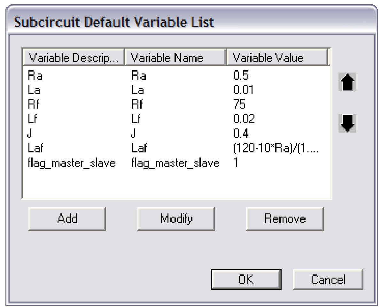
Task: Click the Modify button
Action: [x=176, y=219]
